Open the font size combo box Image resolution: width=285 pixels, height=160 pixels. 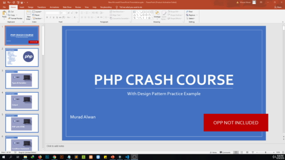[x=63, y=13]
